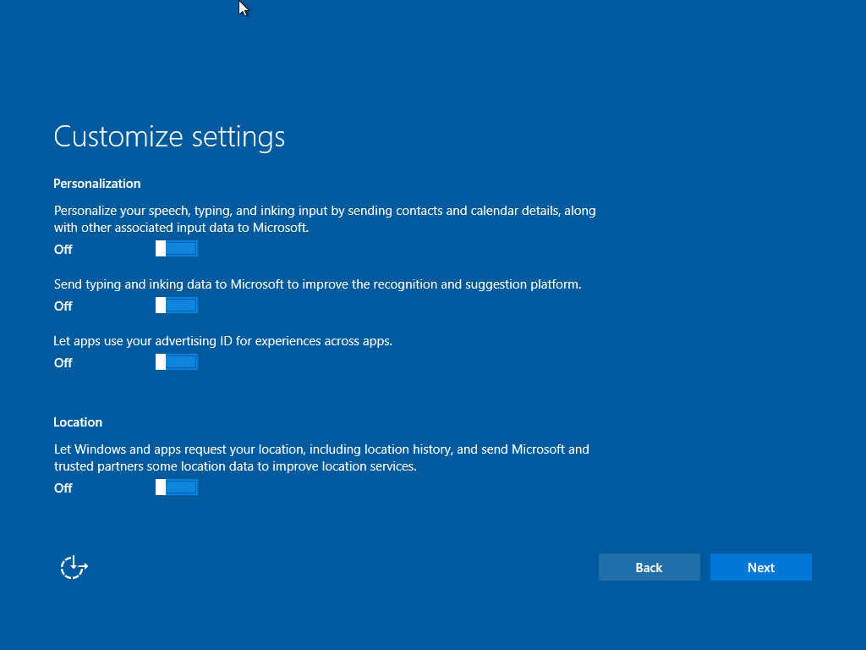866x650 pixels.
Task: Click the speech, typing, and inking description
Action: tap(325, 211)
